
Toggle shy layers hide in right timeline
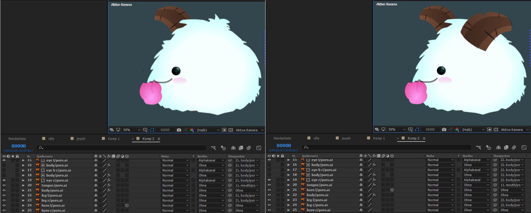click(499, 147)
